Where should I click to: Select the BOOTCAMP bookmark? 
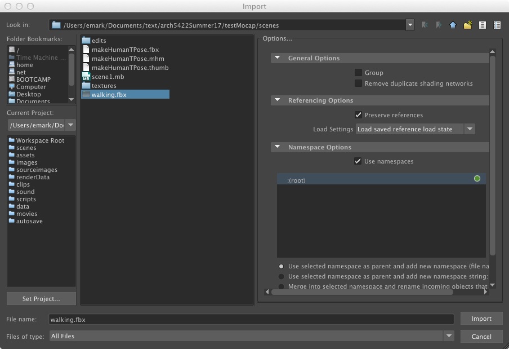tap(33, 79)
